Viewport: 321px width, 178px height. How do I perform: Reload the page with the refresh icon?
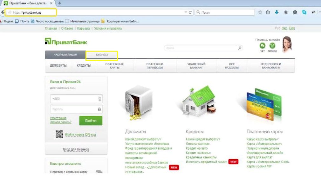click(x=190, y=12)
